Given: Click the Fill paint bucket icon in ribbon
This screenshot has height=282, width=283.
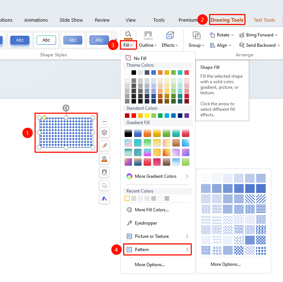Looking at the screenshot, I should (128, 35).
